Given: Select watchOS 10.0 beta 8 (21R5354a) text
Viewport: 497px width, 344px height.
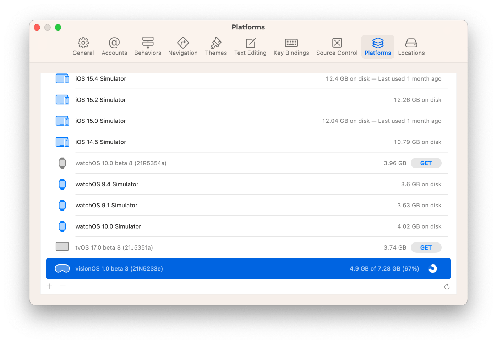Looking at the screenshot, I should point(121,163).
